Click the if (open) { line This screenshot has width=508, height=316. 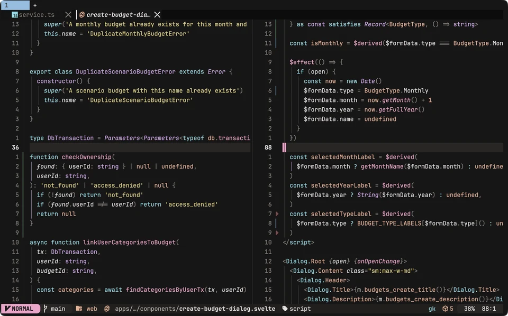coord(316,71)
